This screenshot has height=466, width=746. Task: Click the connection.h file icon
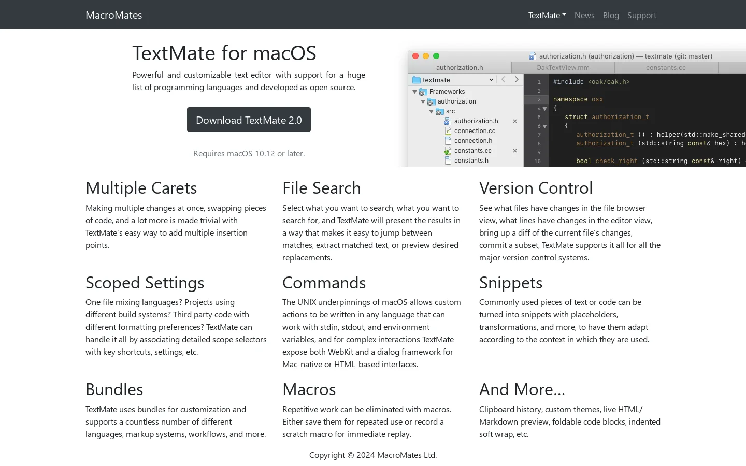[448, 141]
